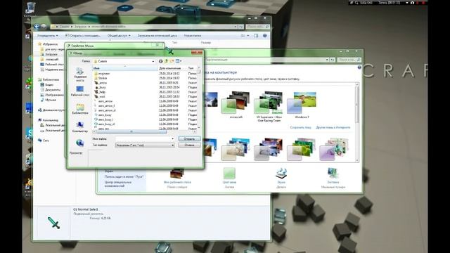Select the _help cursor file
Image resolution: width=450 pixels, height=253 pixels.
100,92
